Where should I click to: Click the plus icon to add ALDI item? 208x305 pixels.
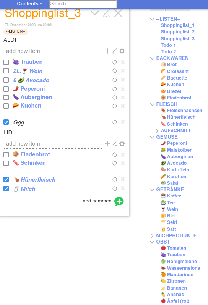click(x=107, y=51)
